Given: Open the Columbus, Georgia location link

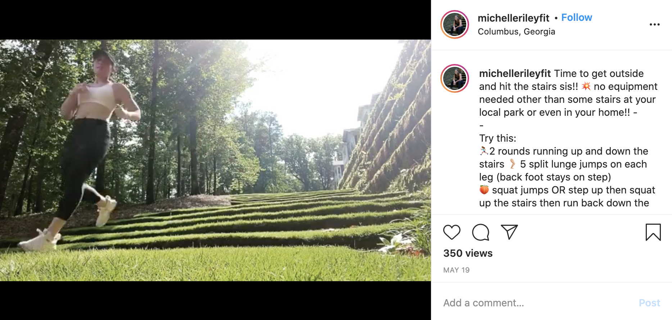Looking at the screenshot, I should point(516,32).
